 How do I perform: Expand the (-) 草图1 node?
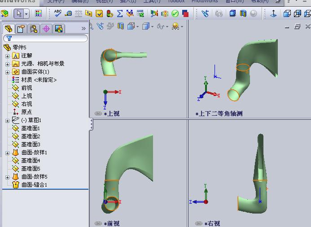[x=7, y=121]
